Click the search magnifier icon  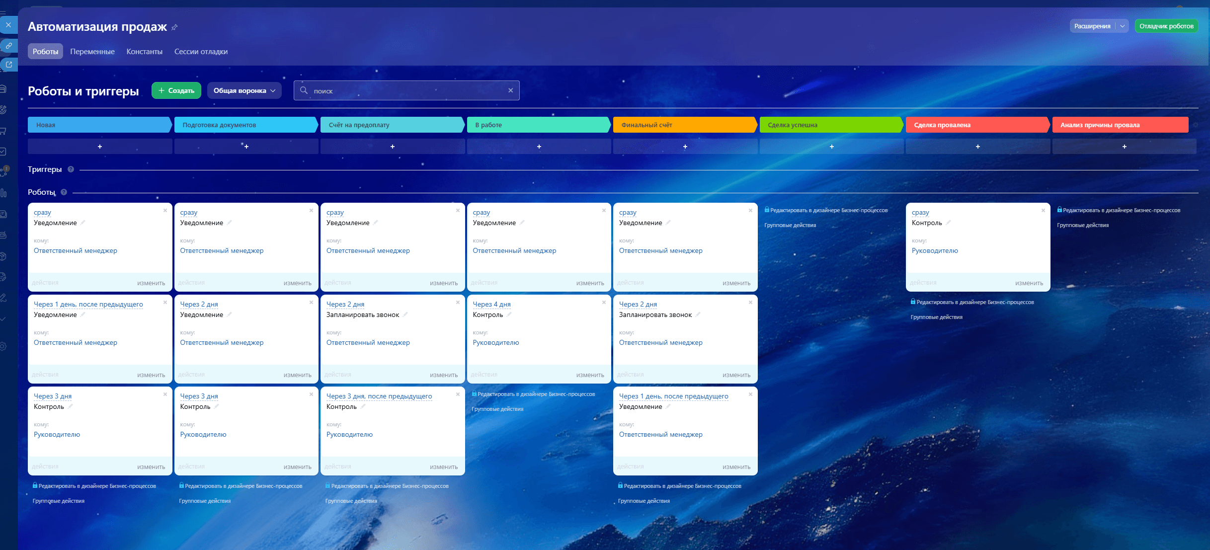[x=304, y=90]
